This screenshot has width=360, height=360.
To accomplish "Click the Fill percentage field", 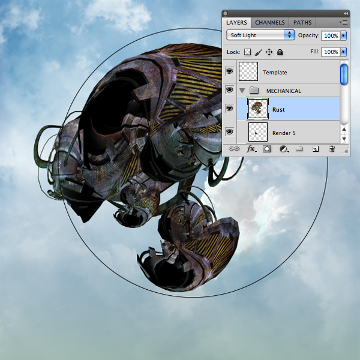I will [331, 52].
